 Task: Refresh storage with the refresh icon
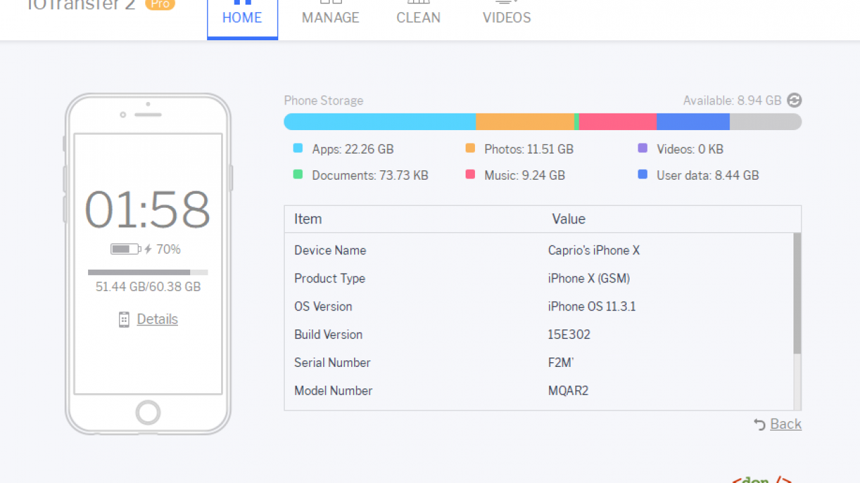point(794,101)
